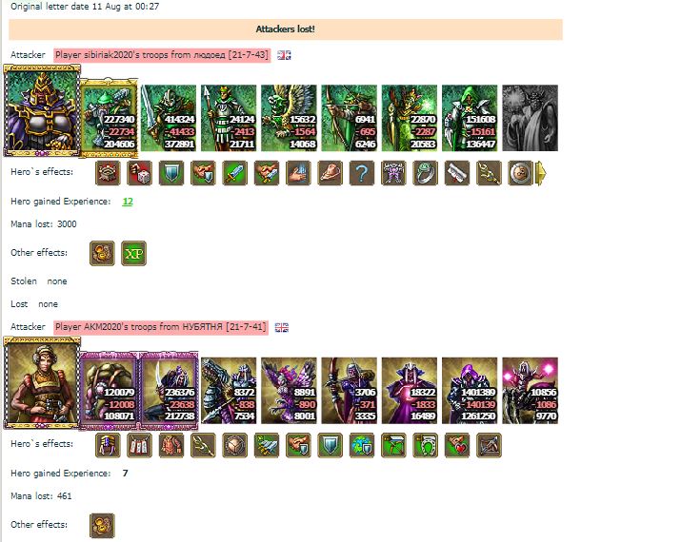
Task: Open sibiriak2020's troops attacker link
Action: pyautogui.click(x=162, y=55)
